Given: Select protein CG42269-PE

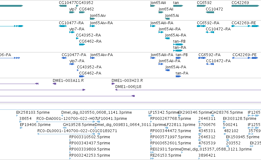Looking at the screenshot, I should [245, 58].
